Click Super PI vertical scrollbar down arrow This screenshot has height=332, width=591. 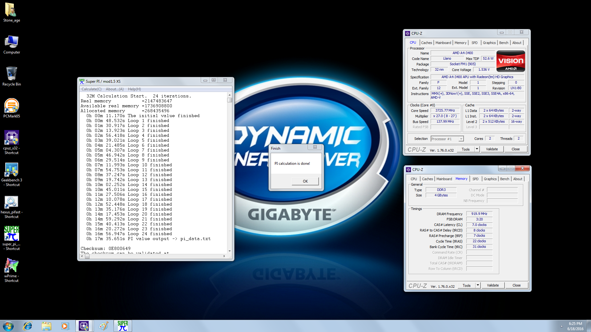tap(229, 251)
